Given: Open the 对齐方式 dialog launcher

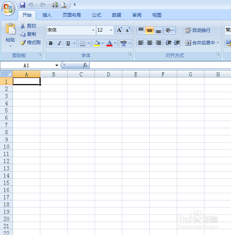Looking at the screenshot, I should tap(218, 54).
